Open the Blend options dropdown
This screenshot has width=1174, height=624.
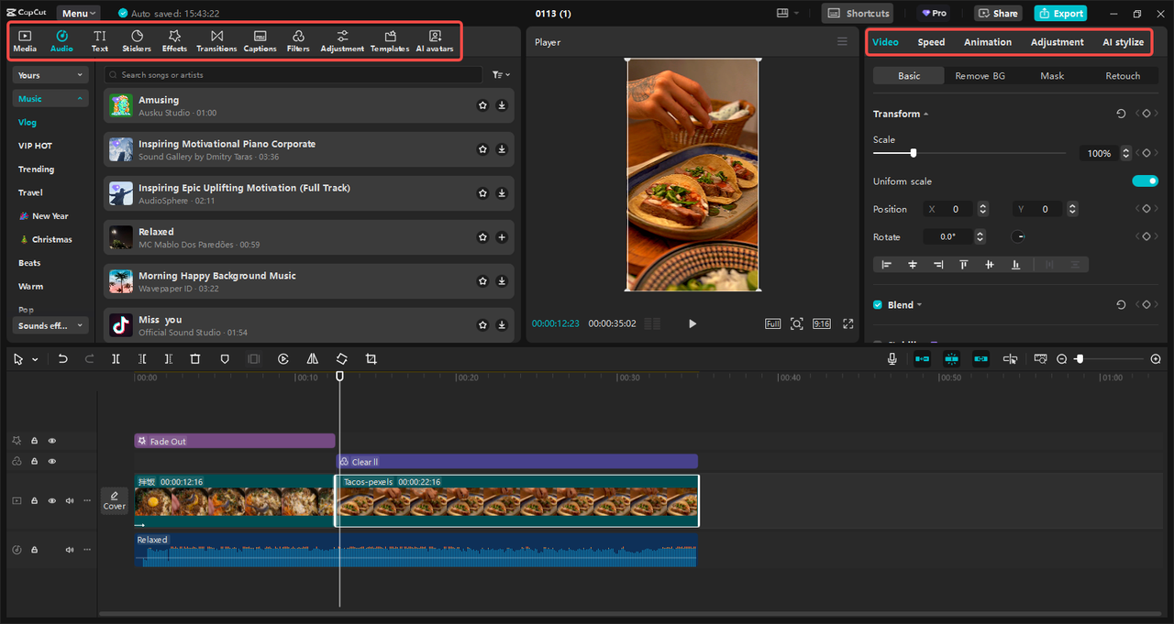[x=919, y=305]
